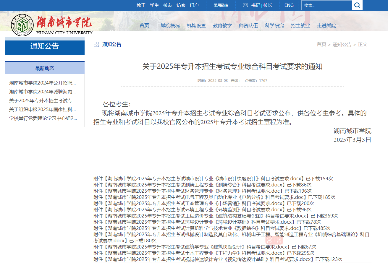388x268 pixels.
Task: Click the search magnifier icon button
Action: [x=357, y=5]
